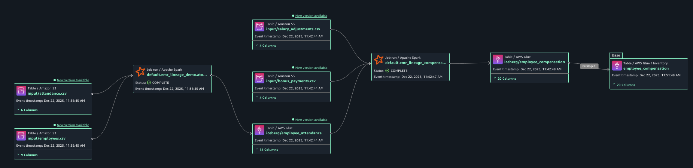Click the Glue icon on employee_compensation inventory node
The image size is (693, 168).
coord(617,66)
